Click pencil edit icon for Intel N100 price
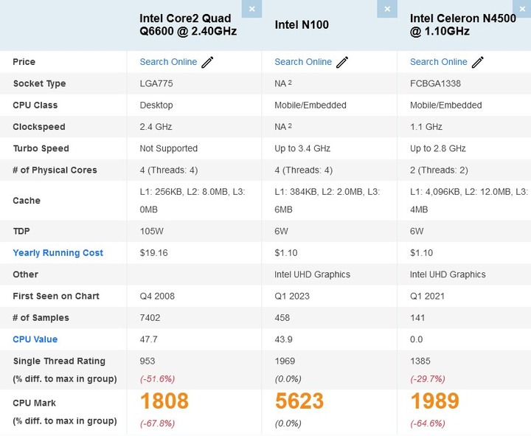The image size is (531, 436). 342,62
